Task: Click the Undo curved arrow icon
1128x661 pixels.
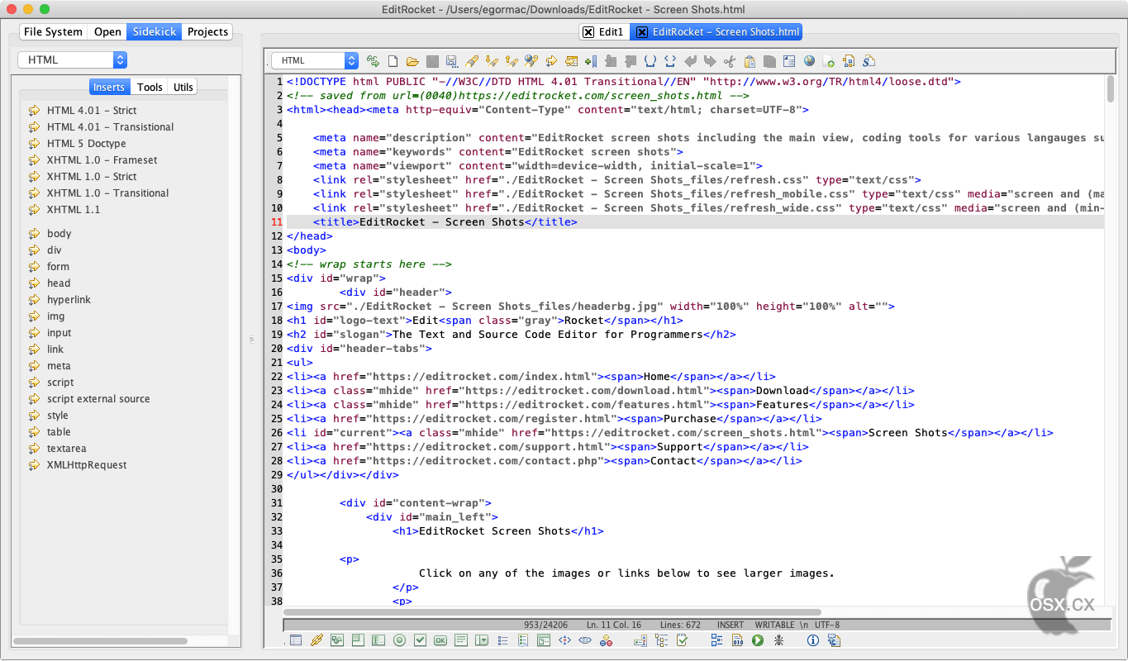Action: point(691,60)
